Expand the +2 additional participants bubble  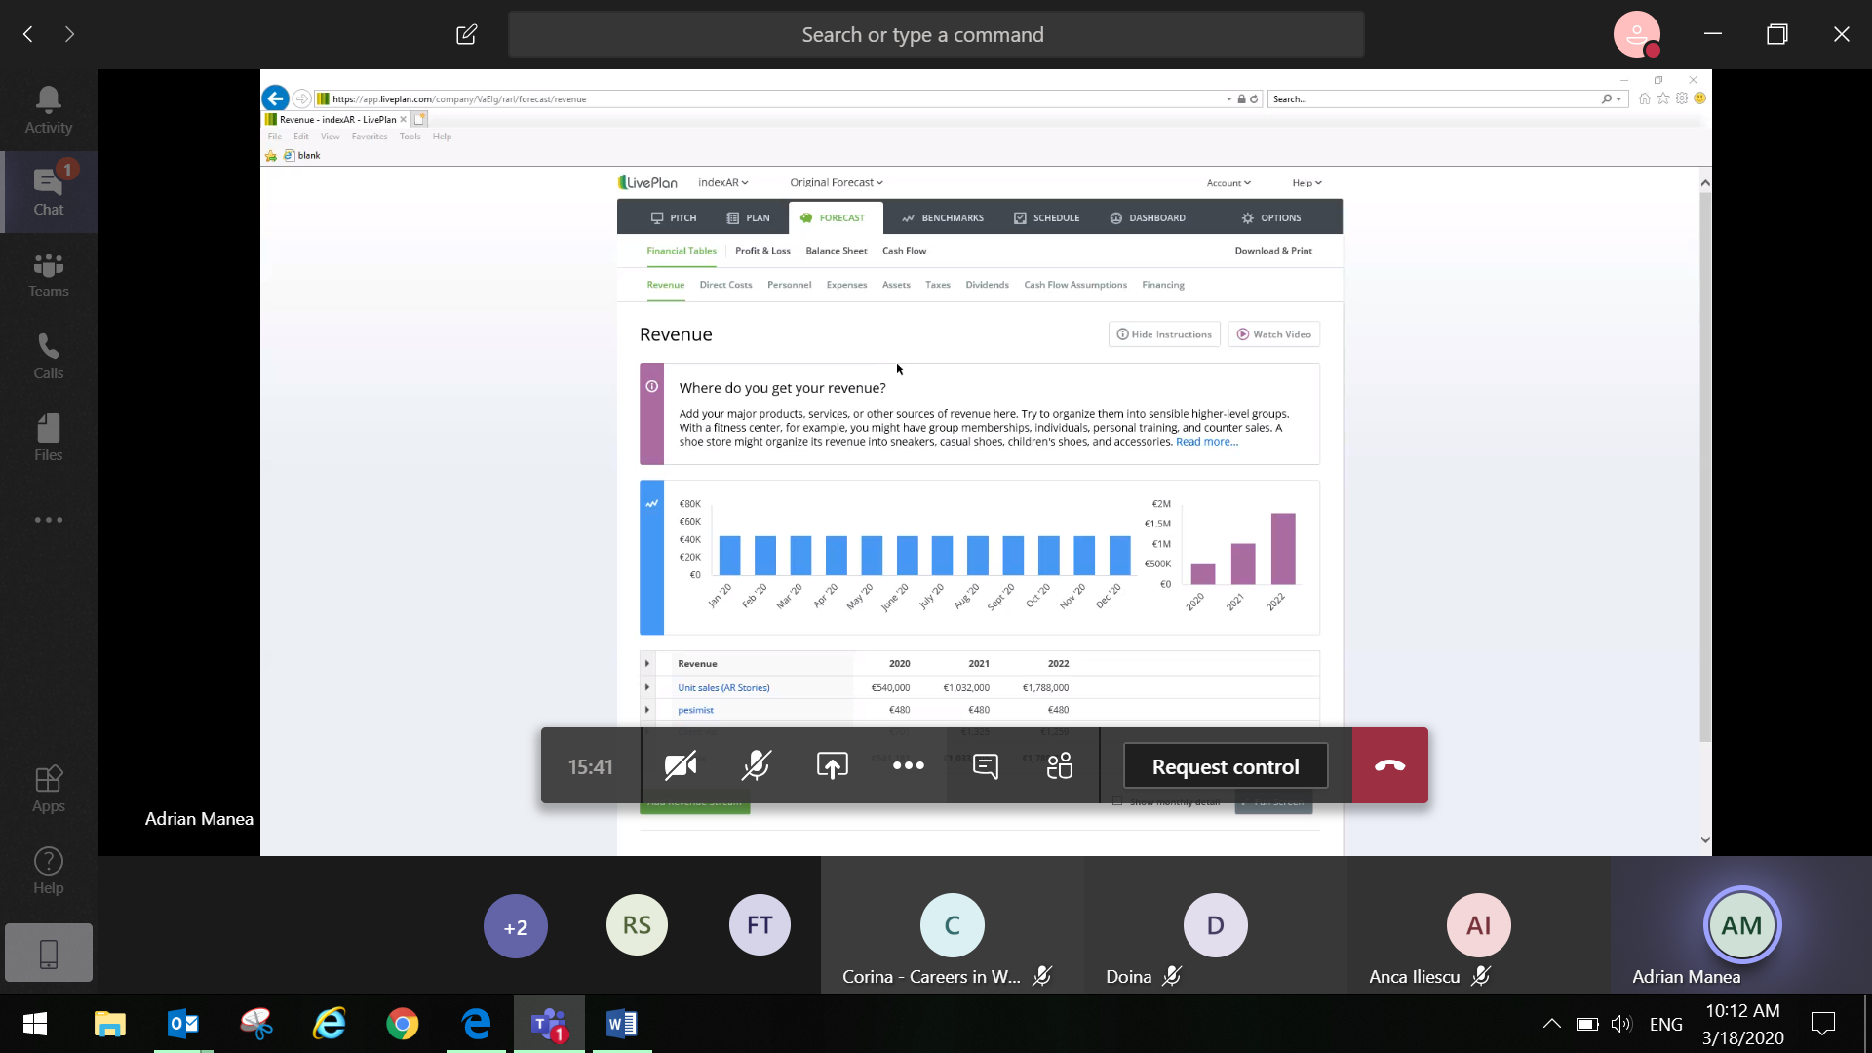[x=516, y=926]
